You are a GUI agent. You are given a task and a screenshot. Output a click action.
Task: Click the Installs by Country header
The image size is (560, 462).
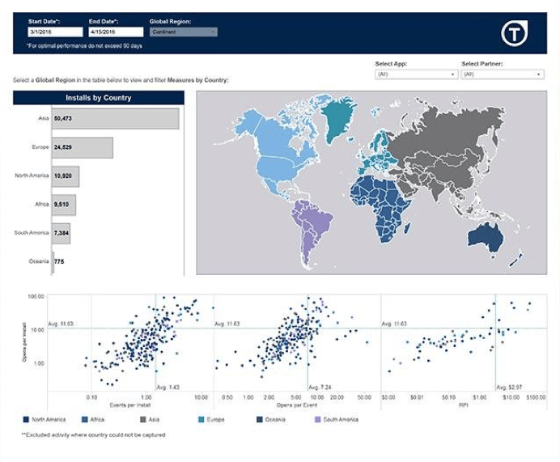tap(98, 98)
